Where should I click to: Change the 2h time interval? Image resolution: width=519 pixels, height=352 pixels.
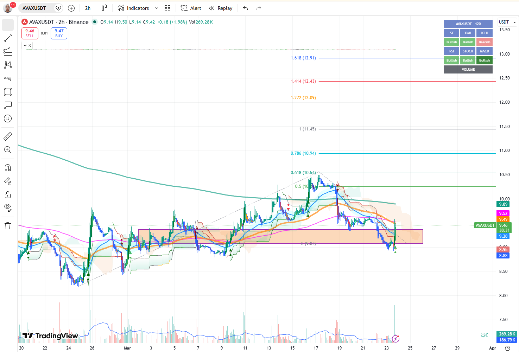coord(88,8)
